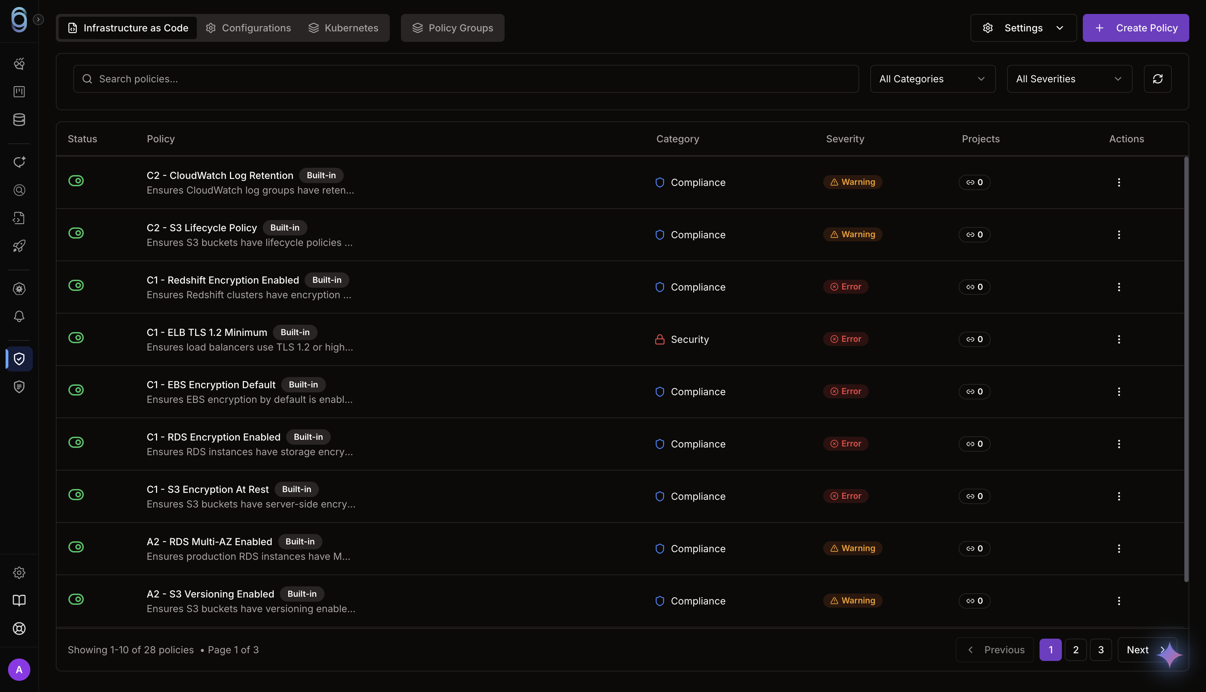Click the app logo in the sidebar

pos(19,20)
